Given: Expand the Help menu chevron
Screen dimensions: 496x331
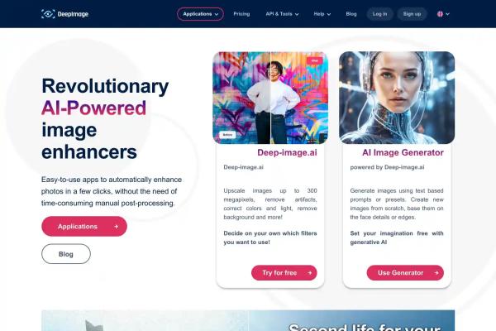Looking at the screenshot, I should click(329, 14).
